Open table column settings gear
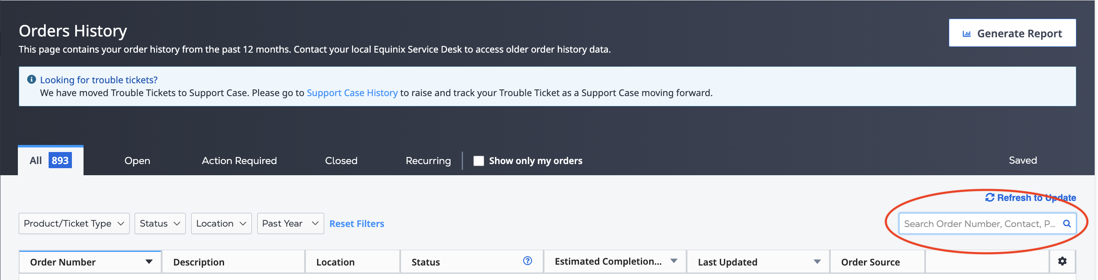Image resolution: width=1098 pixels, height=280 pixels. tap(1062, 261)
